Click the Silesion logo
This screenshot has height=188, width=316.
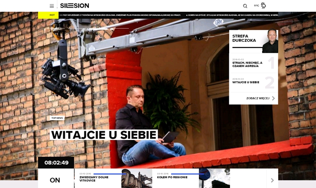(x=75, y=6)
